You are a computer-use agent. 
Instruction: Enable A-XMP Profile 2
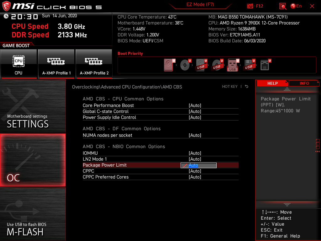point(94,64)
